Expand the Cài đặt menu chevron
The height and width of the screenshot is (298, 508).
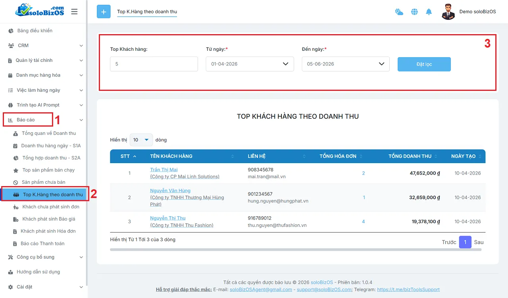pos(81,287)
